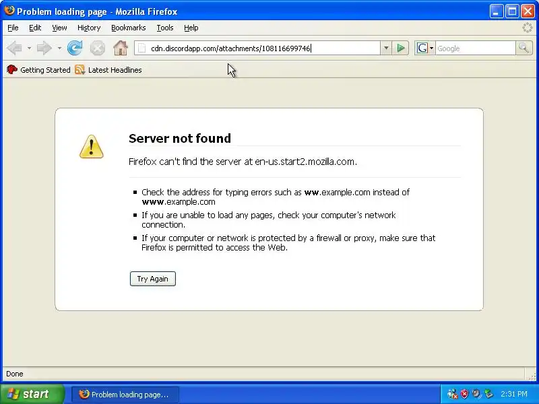Click the network connection tray icon
Image resolution: width=539 pixels, height=404 pixels.
[452, 394]
